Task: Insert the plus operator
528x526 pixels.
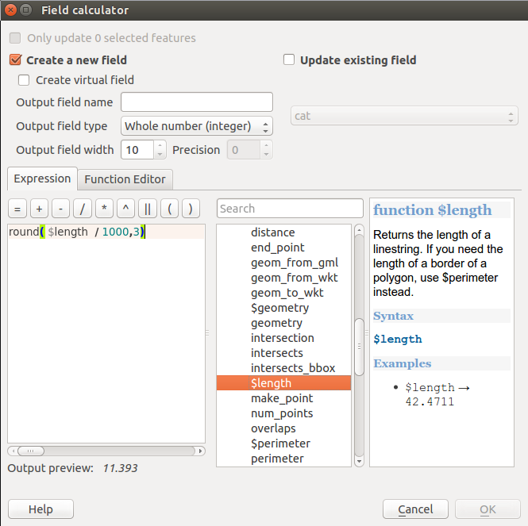Action: 39,209
